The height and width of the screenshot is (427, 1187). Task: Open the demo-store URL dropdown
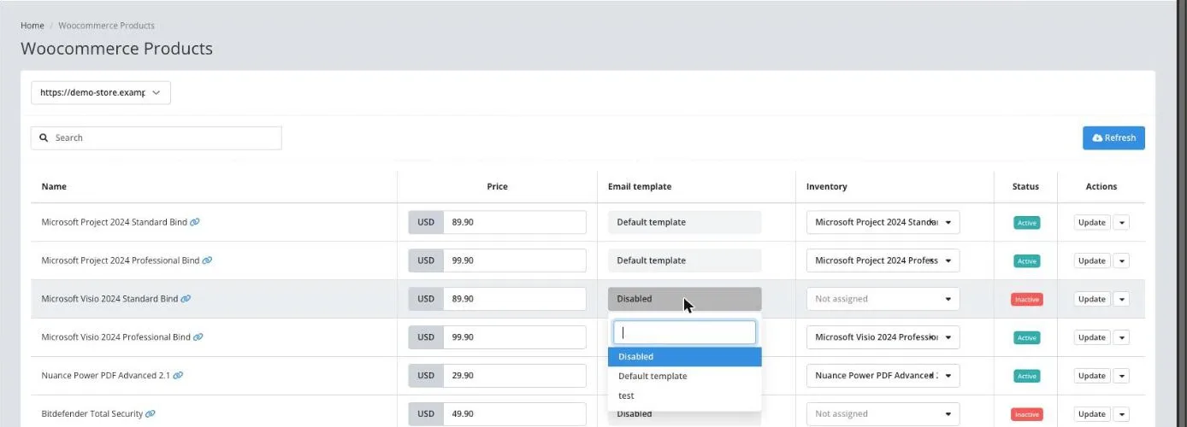click(101, 92)
